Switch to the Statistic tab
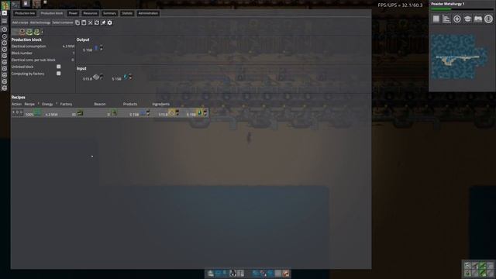The height and width of the screenshot is (279, 496). pos(127,13)
